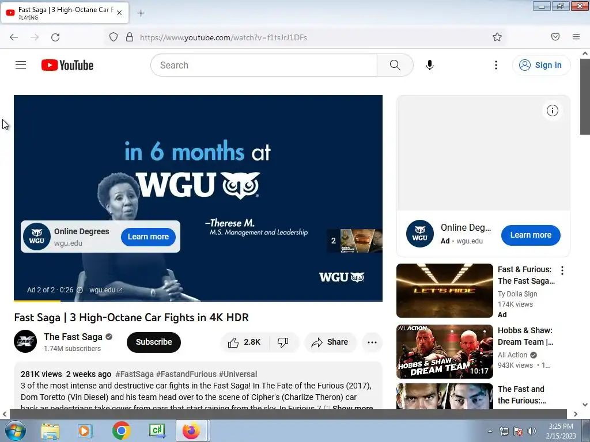Show hidden tray icons arrow
590x442 pixels.
coord(490,431)
